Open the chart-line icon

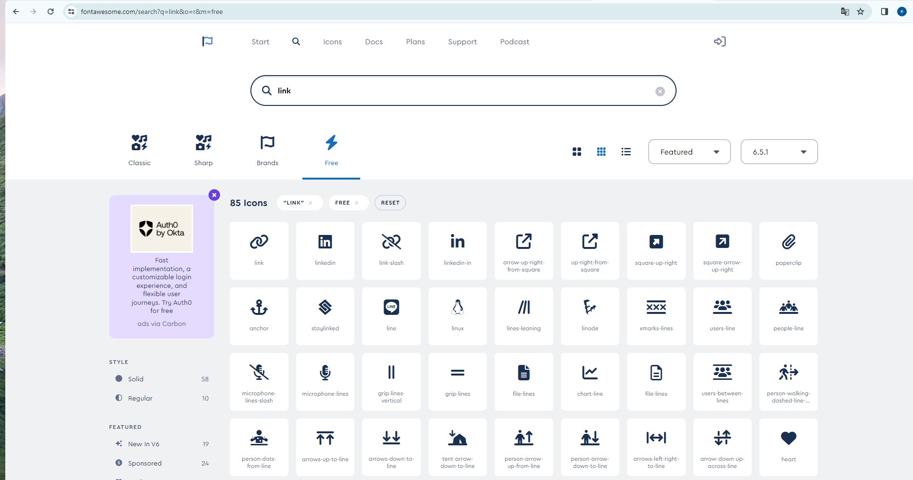click(590, 381)
